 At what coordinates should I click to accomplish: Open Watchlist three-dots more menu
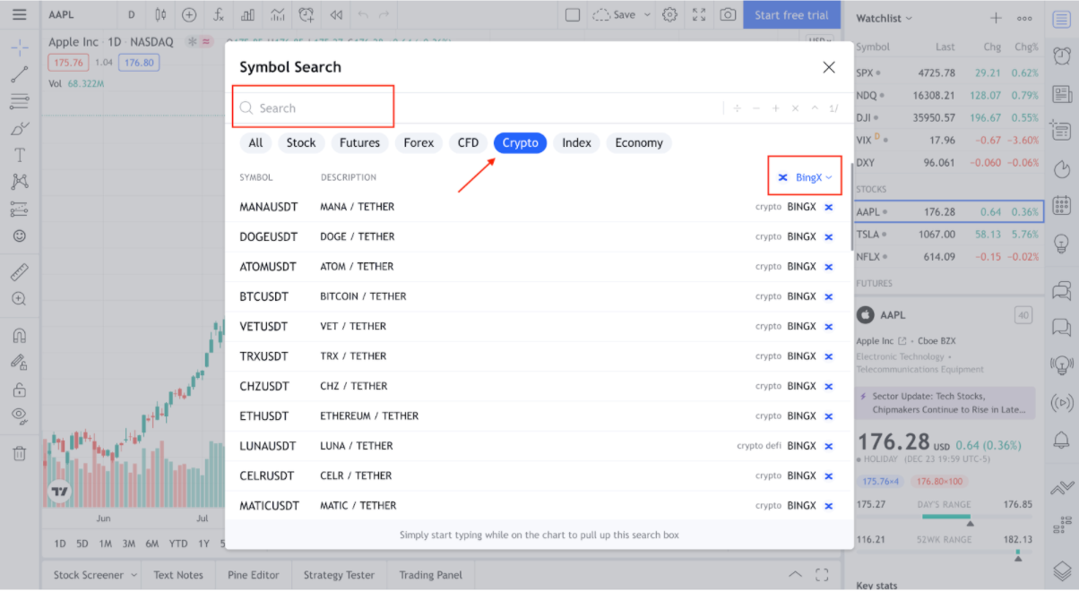[1024, 18]
